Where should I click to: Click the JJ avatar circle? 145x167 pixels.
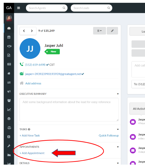[x=30, y=49]
